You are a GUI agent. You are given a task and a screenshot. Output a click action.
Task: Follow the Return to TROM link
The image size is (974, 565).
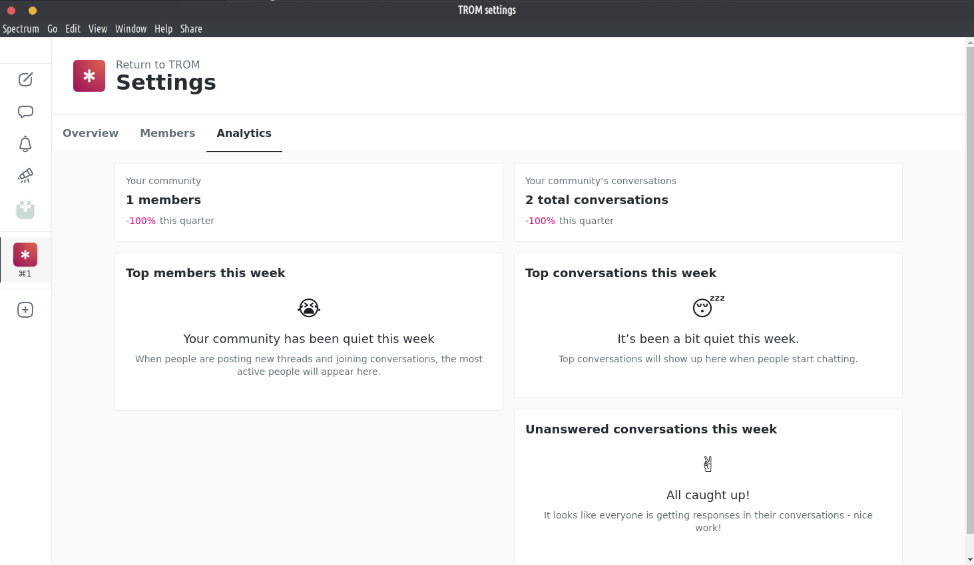click(158, 64)
